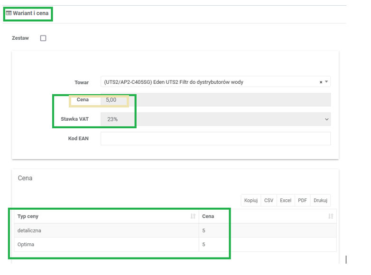Click the Eden UTS2 Filtr selected product box
This screenshot has width=371, height=275.
click(209, 82)
